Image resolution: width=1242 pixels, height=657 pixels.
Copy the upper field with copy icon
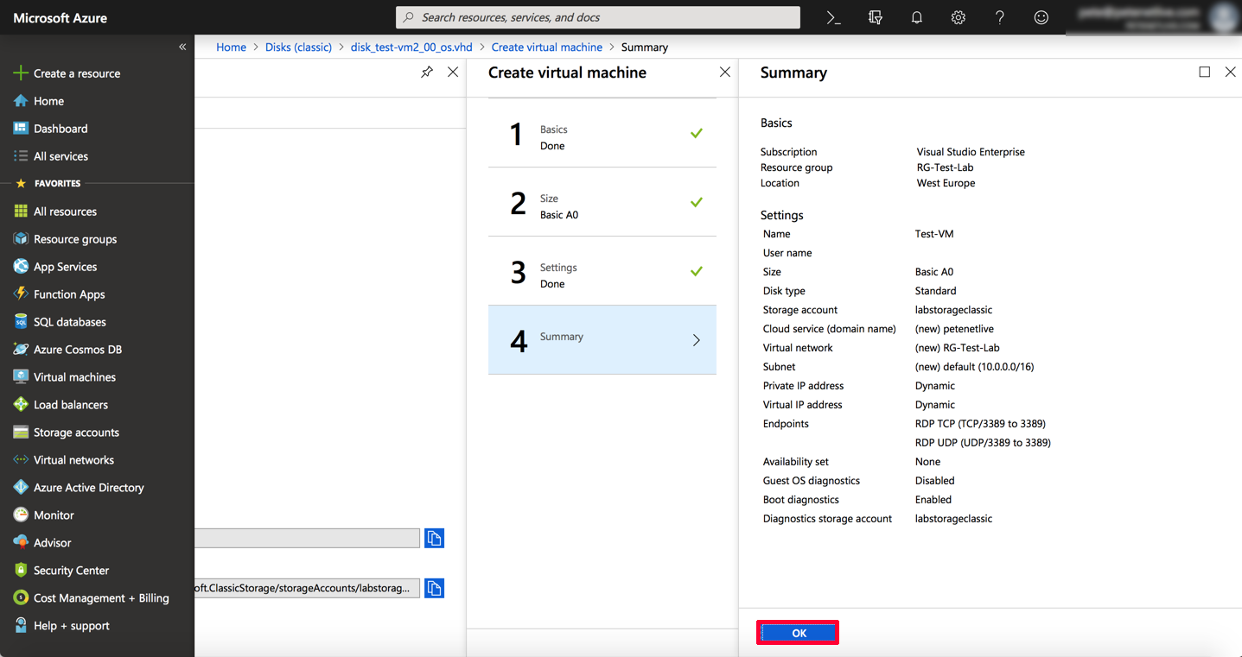point(434,539)
